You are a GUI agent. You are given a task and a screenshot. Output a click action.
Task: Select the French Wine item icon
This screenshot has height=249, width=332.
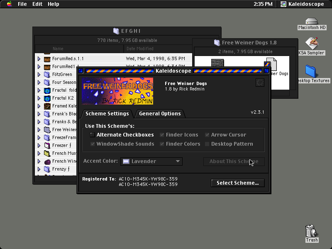click(47, 161)
